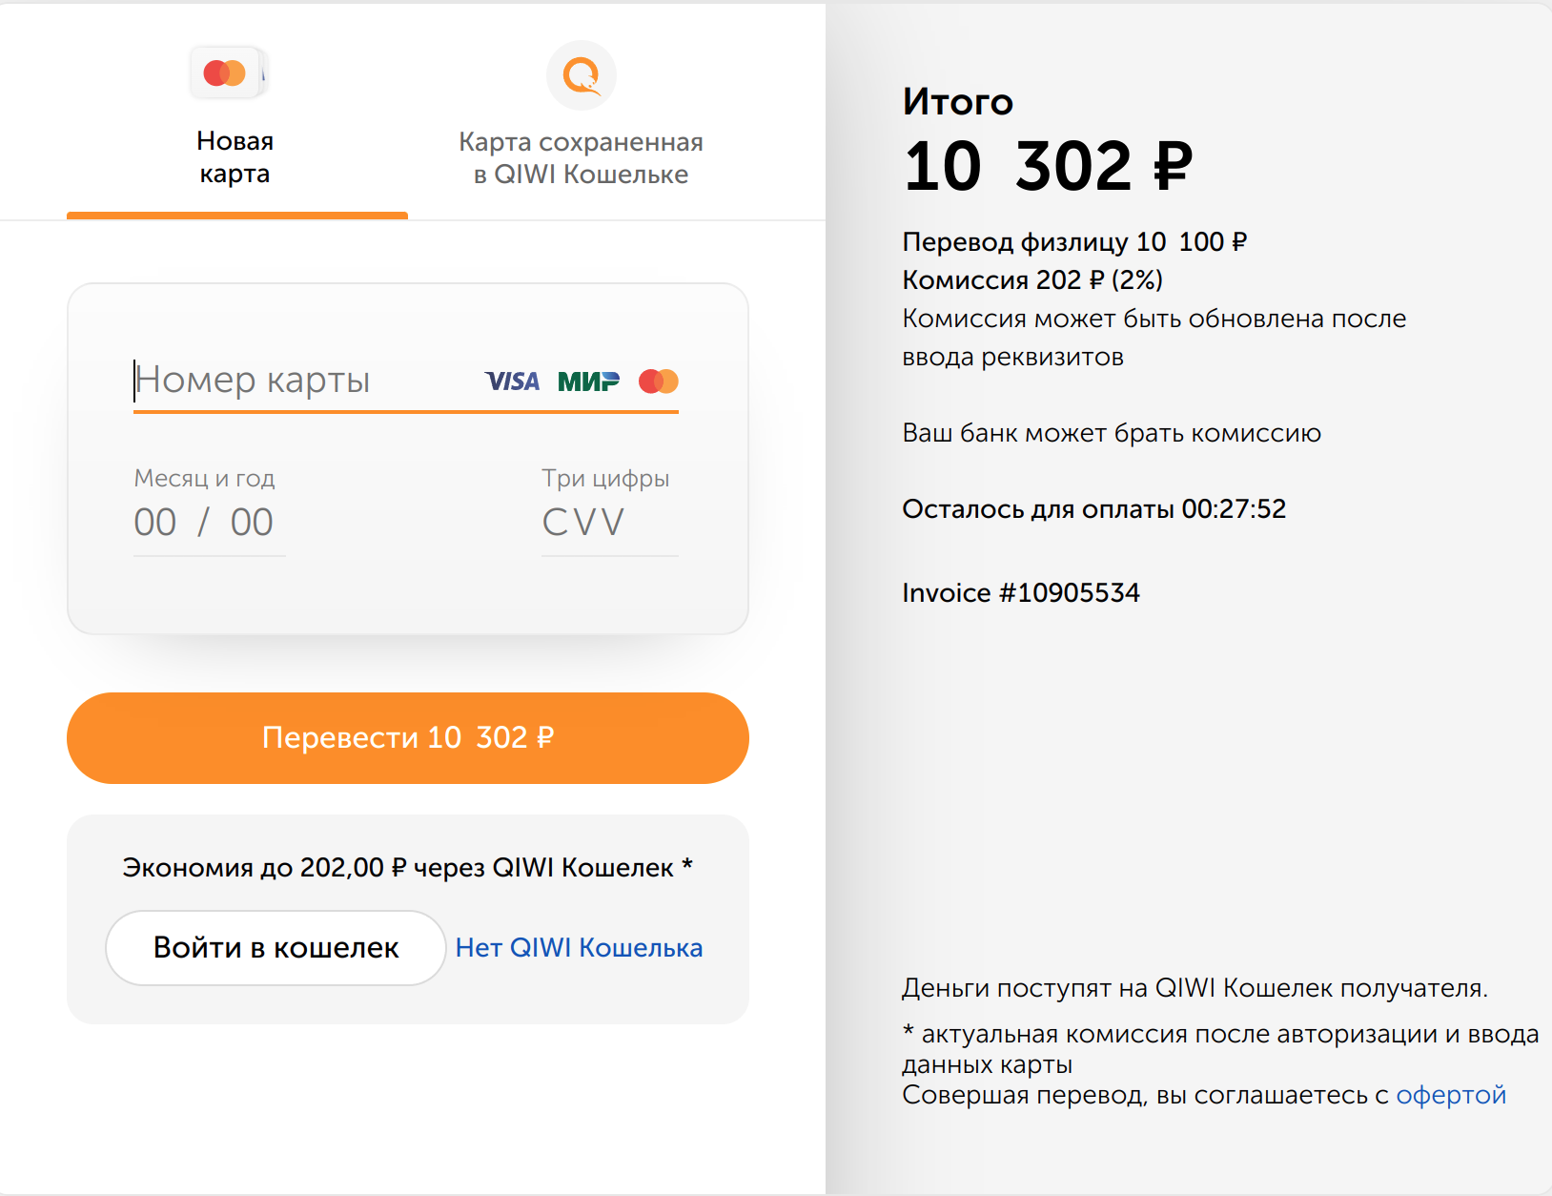
Task: Click the VISA logo in card field
Action: point(512,381)
